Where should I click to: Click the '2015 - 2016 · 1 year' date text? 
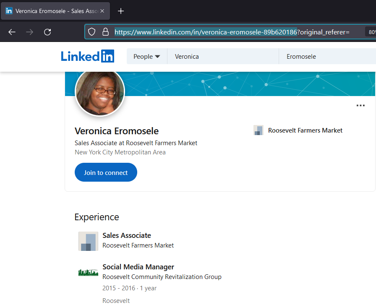130,288
